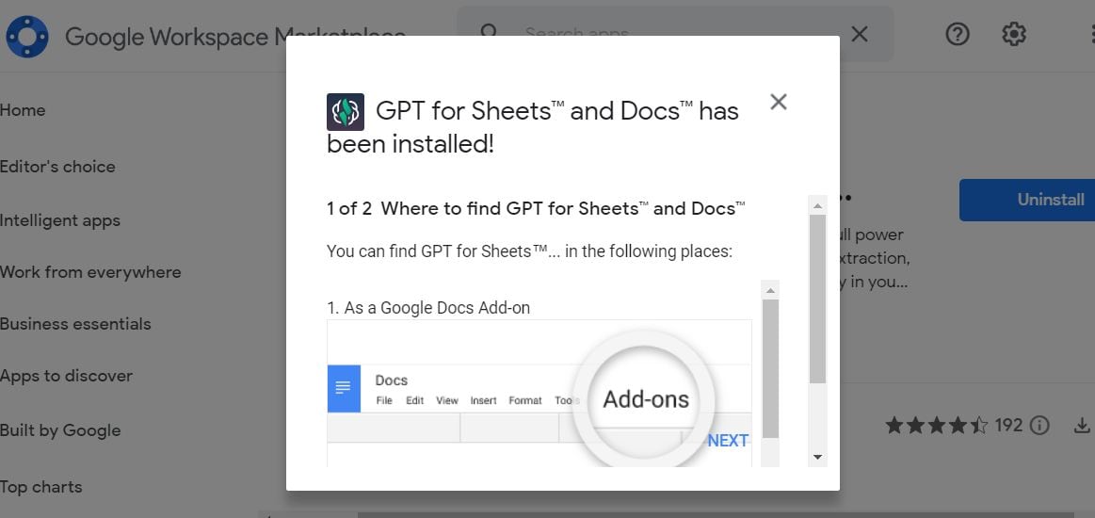
Task: Open Intelligent apps category
Action: click(x=60, y=220)
